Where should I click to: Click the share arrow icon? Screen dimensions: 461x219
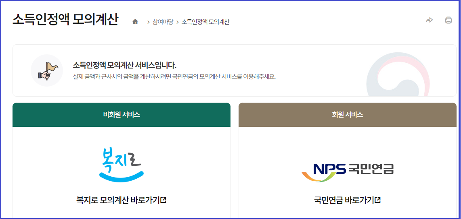[x=429, y=20]
